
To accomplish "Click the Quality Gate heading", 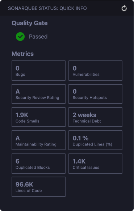I will tap(30, 23).
